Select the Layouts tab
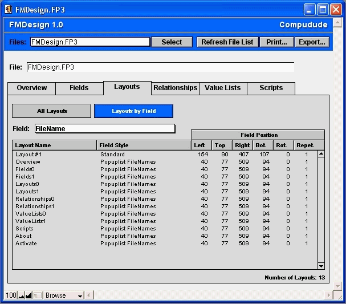The height and width of the screenshot is (304, 346). tap(127, 87)
